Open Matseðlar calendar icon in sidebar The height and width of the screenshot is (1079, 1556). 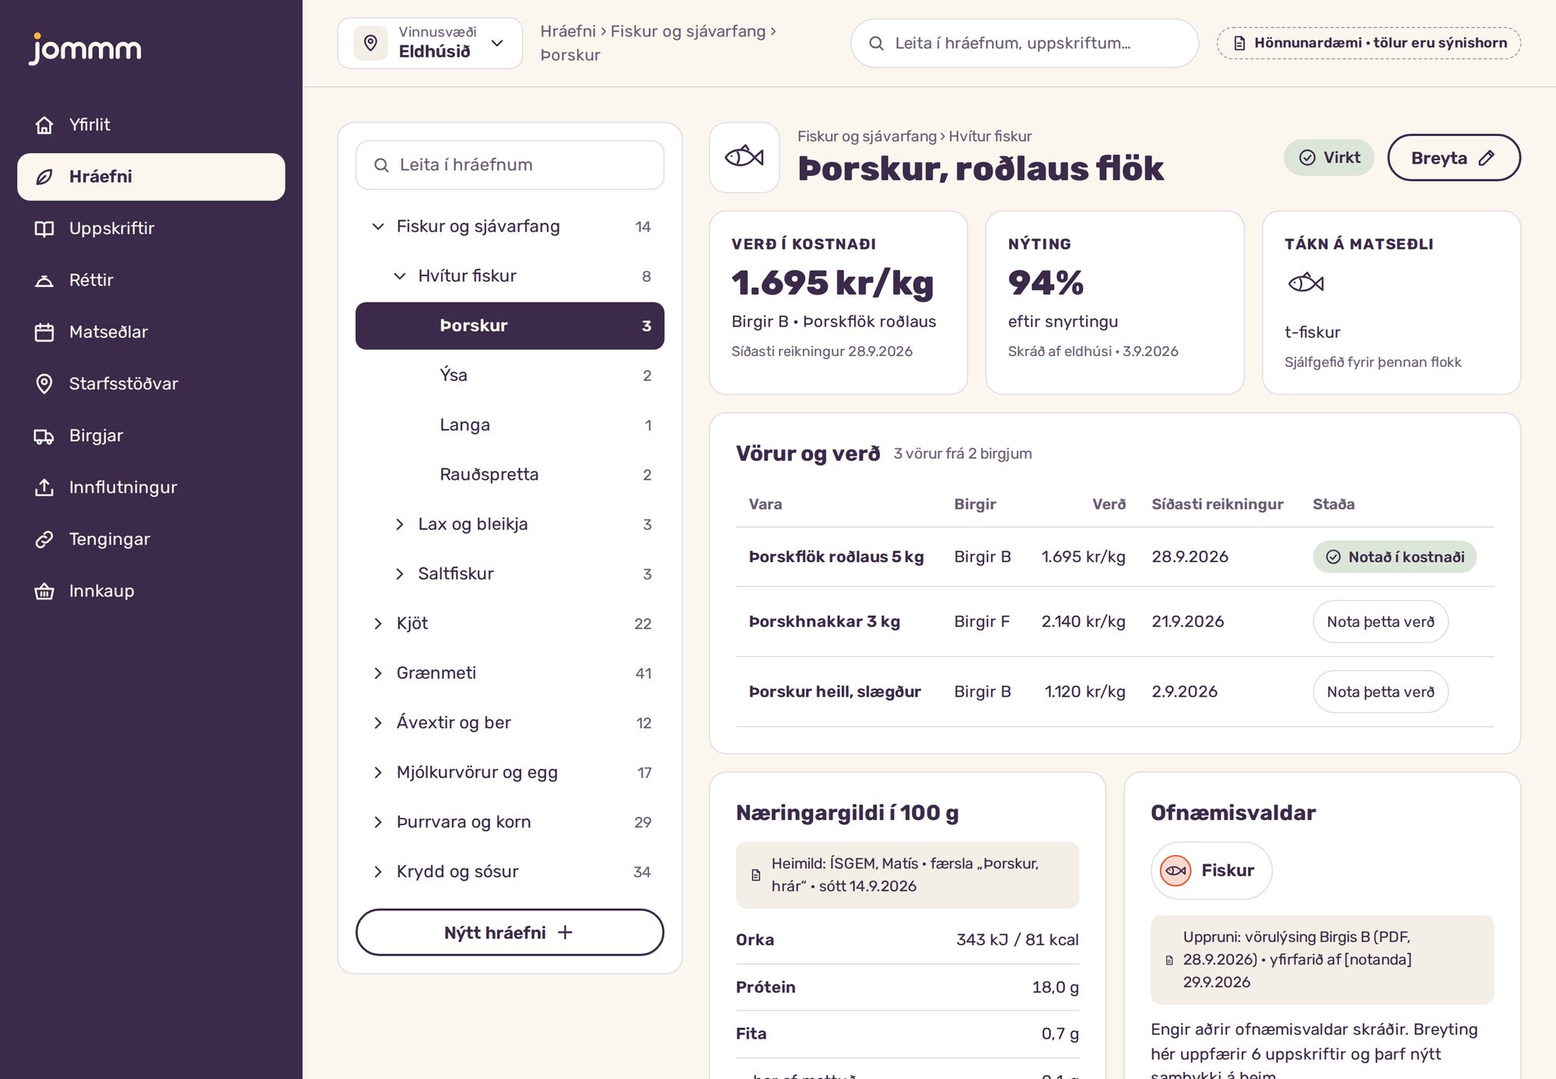[x=44, y=332]
